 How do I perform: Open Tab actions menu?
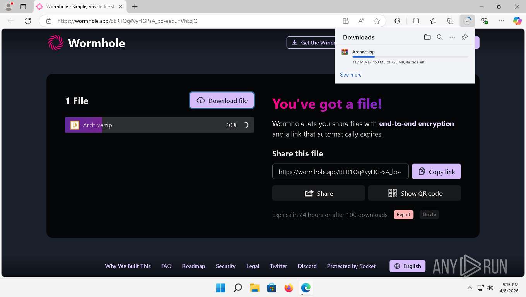tap(23, 7)
